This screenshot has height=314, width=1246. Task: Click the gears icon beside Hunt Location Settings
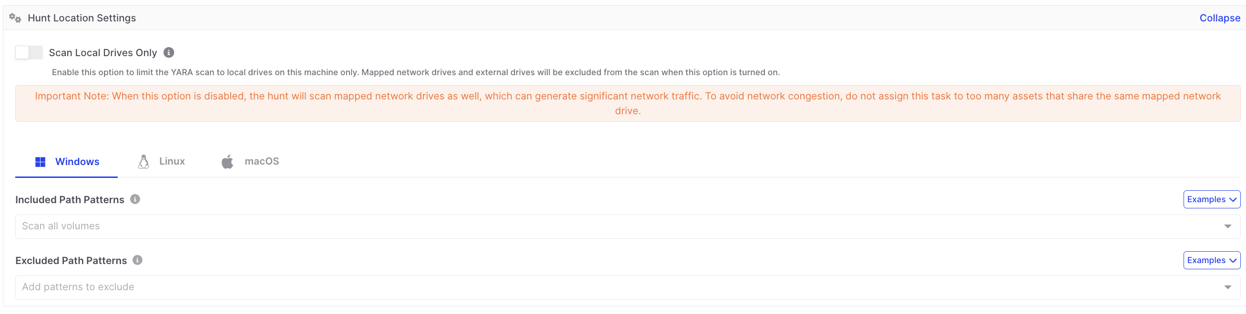point(15,19)
